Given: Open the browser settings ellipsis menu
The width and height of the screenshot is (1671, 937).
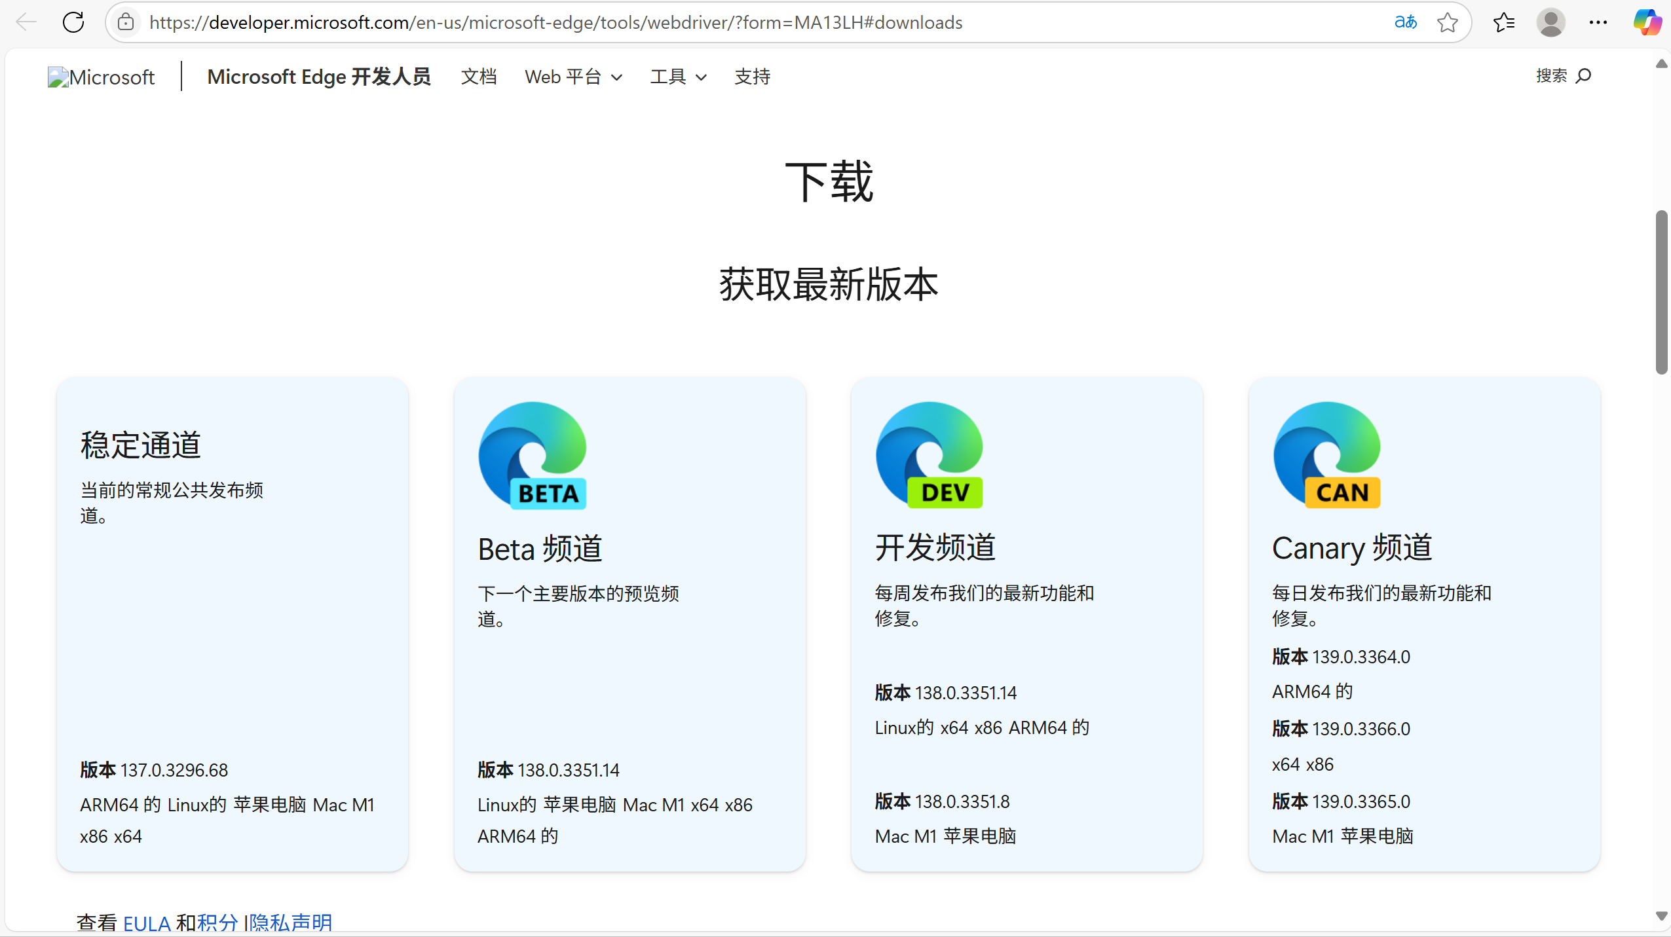Looking at the screenshot, I should 1598,22.
